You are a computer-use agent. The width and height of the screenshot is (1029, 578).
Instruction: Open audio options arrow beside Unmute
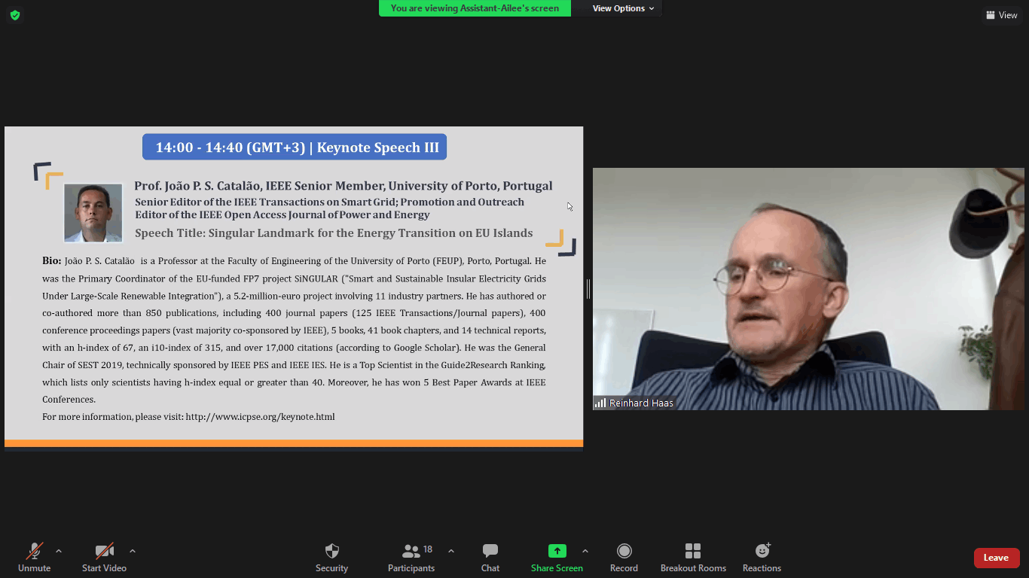59,551
